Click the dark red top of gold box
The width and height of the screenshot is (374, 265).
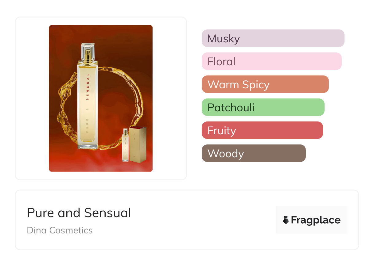[138, 128]
